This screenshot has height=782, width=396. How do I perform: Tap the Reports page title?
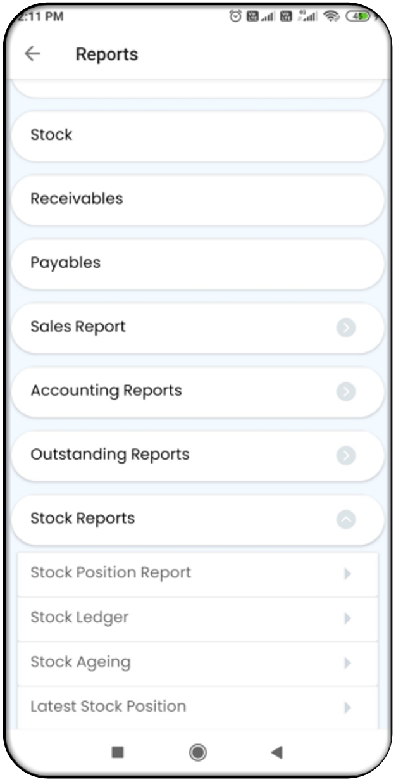tap(107, 54)
